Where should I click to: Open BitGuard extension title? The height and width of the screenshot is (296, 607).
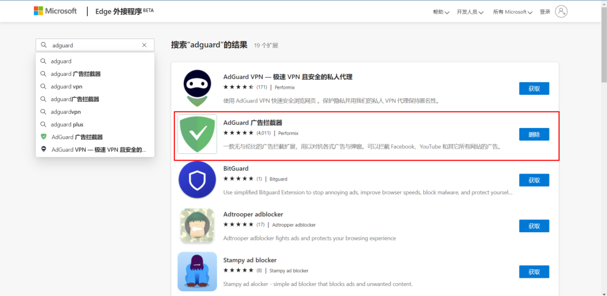[236, 169]
